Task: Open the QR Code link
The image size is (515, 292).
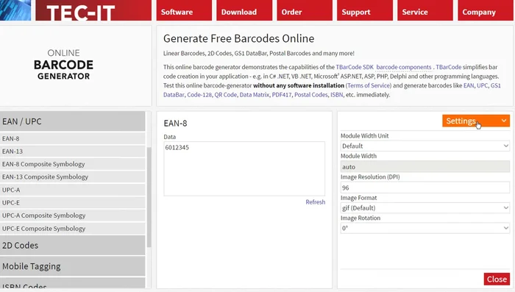Action: [226, 95]
